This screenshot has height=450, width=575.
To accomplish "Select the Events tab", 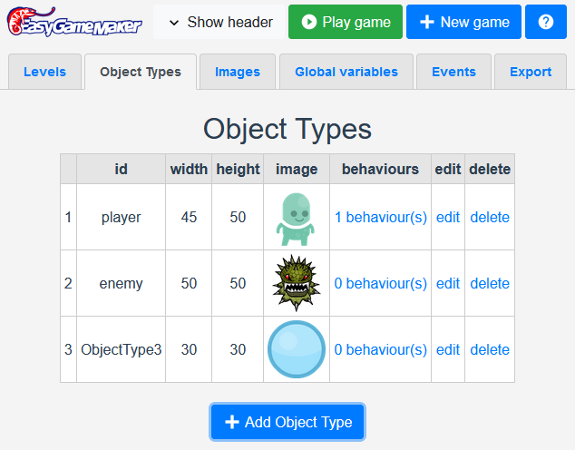I will coord(453,72).
